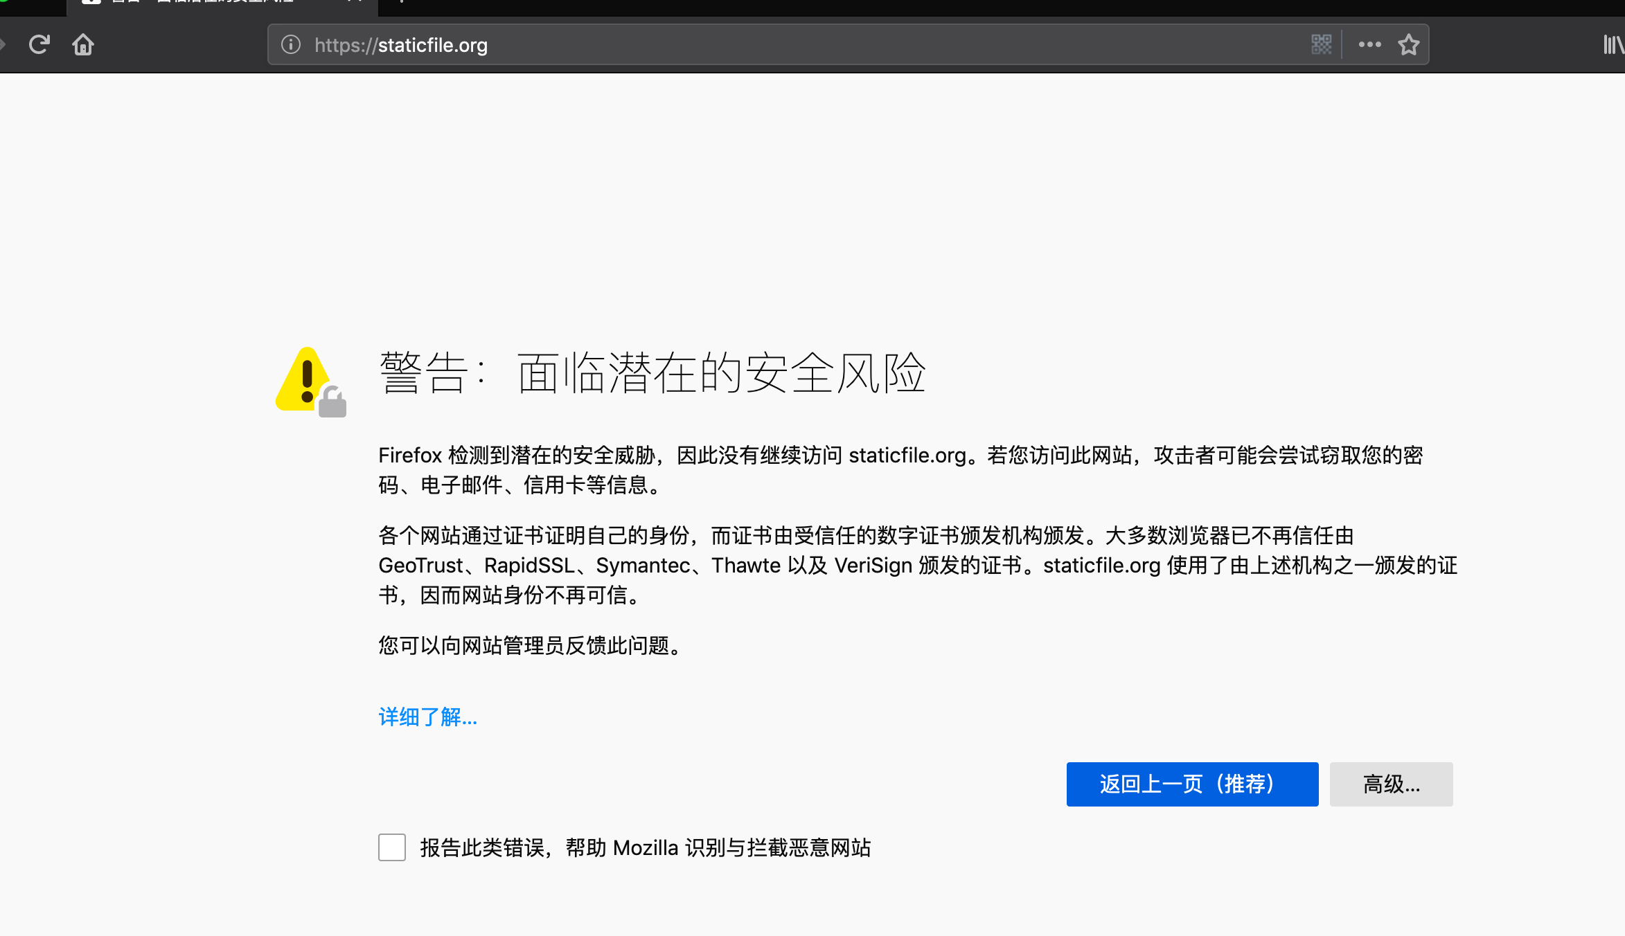The width and height of the screenshot is (1625, 936).
Task: Bookmark this page with the star
Action: pyautogui.click(x=1408, y=45)
